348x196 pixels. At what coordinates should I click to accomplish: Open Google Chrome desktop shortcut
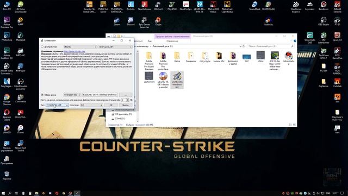point(7,99)
